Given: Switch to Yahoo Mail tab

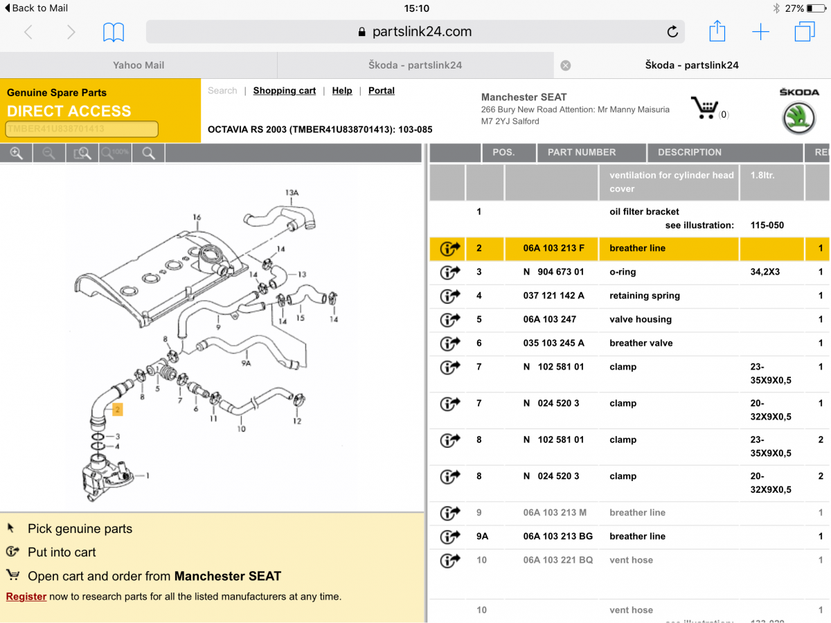Looking at the screenshot, I should (138, 65).
